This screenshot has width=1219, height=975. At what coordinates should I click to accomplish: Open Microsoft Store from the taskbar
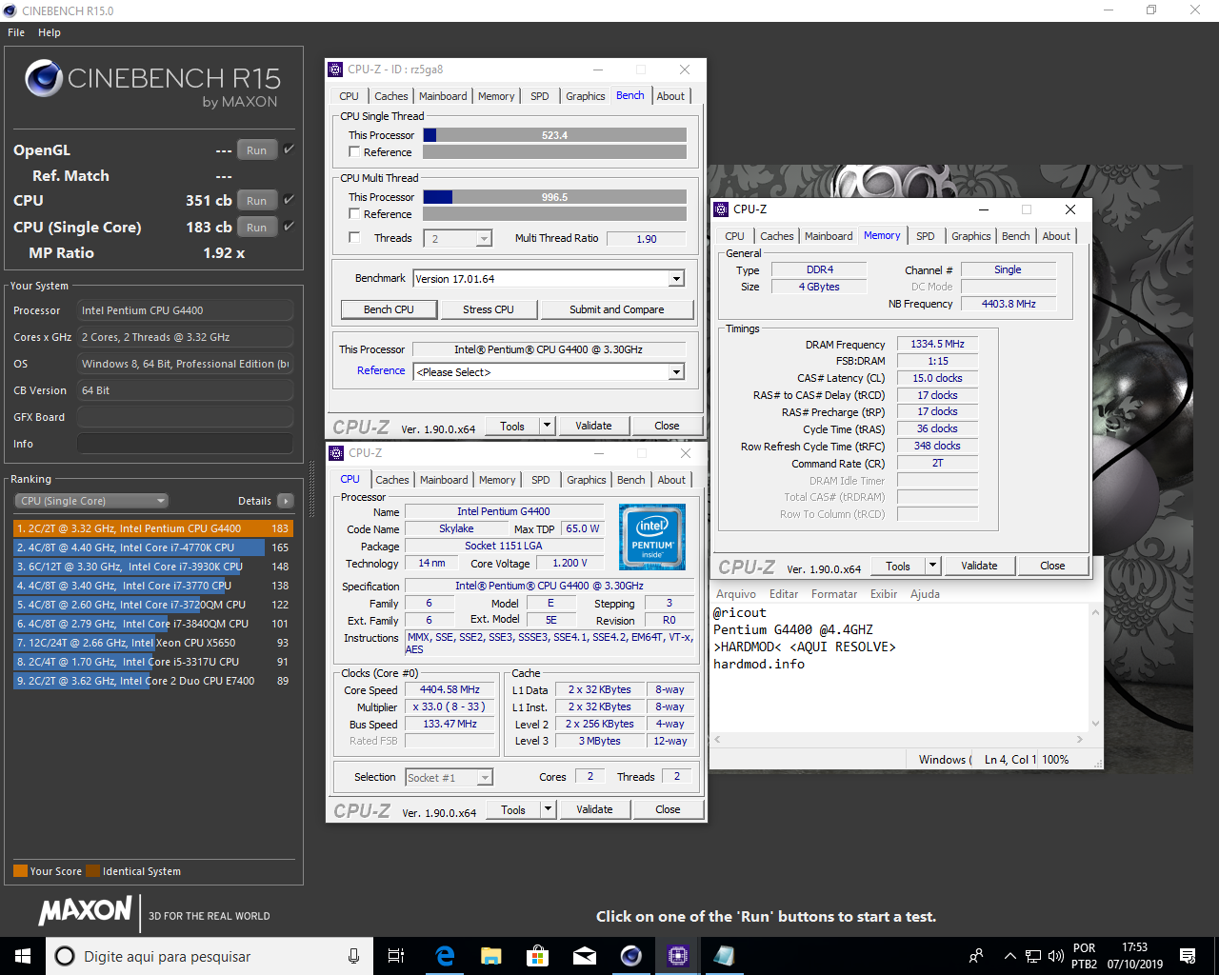(538, 956)
